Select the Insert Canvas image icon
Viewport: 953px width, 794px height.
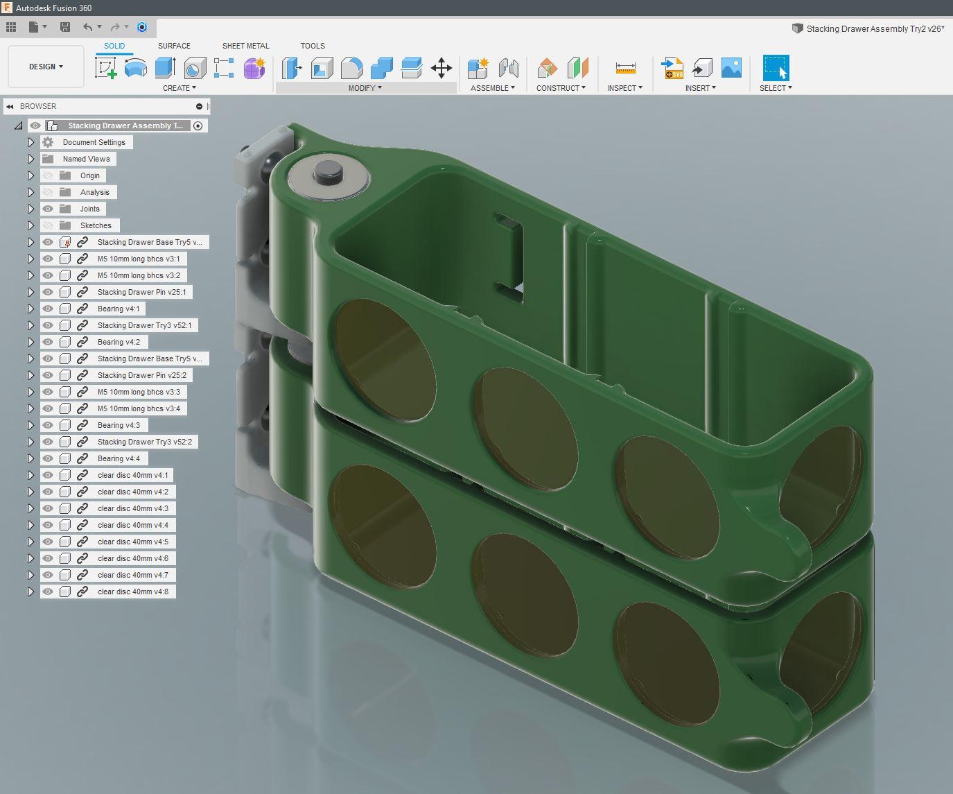pos(732,68)
